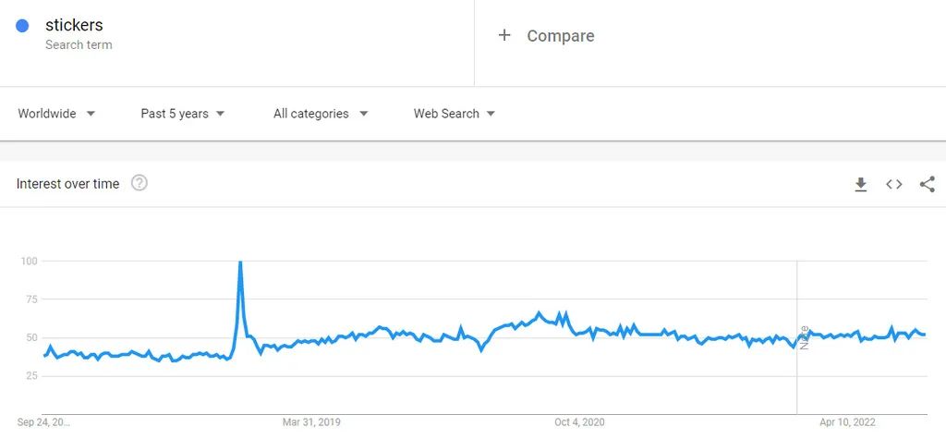Click the peak spike at 100 on chart
The image size is (946, 439).
(x=240, y=263)
